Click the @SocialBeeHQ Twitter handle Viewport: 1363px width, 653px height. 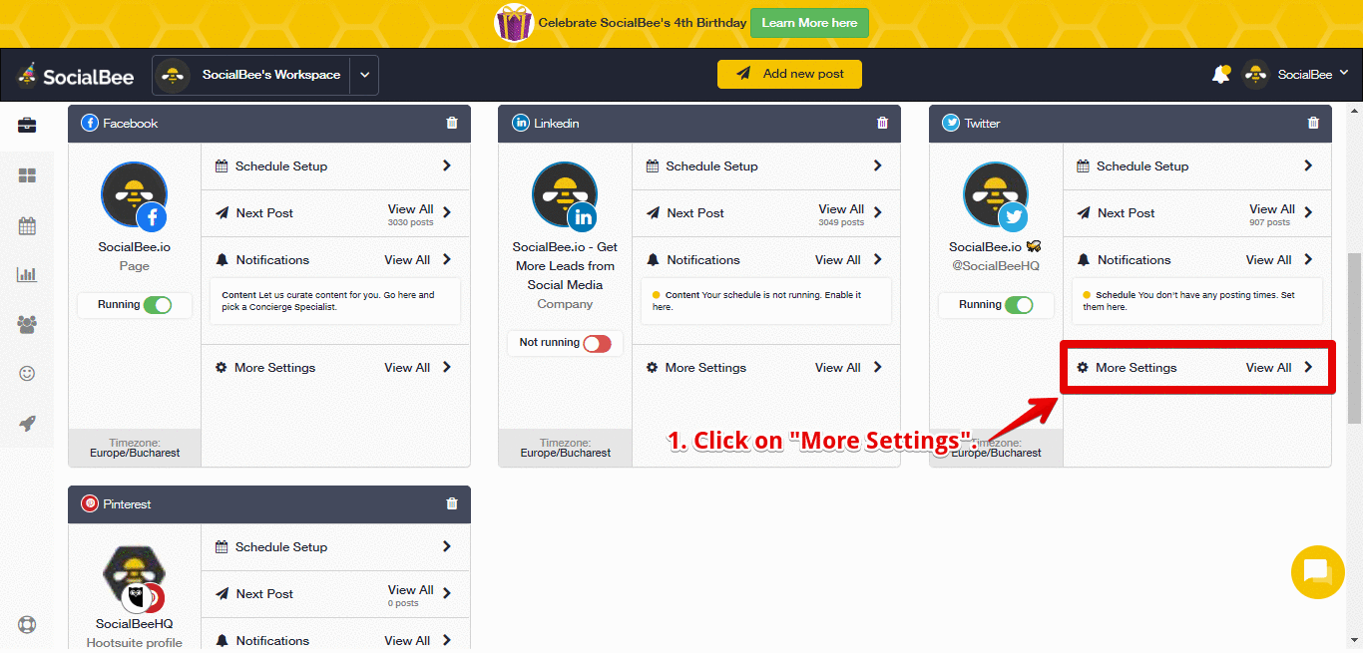click(995, 266)
